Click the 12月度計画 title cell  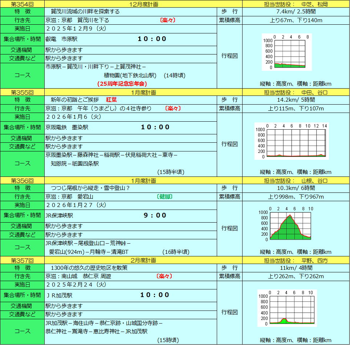[x=143, y=4]
